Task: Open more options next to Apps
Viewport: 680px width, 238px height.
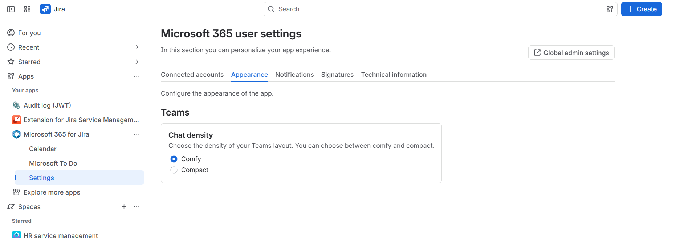Action: tap(137, 76)
